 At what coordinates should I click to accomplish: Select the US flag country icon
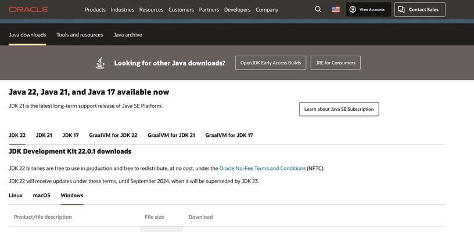(336, 10)
